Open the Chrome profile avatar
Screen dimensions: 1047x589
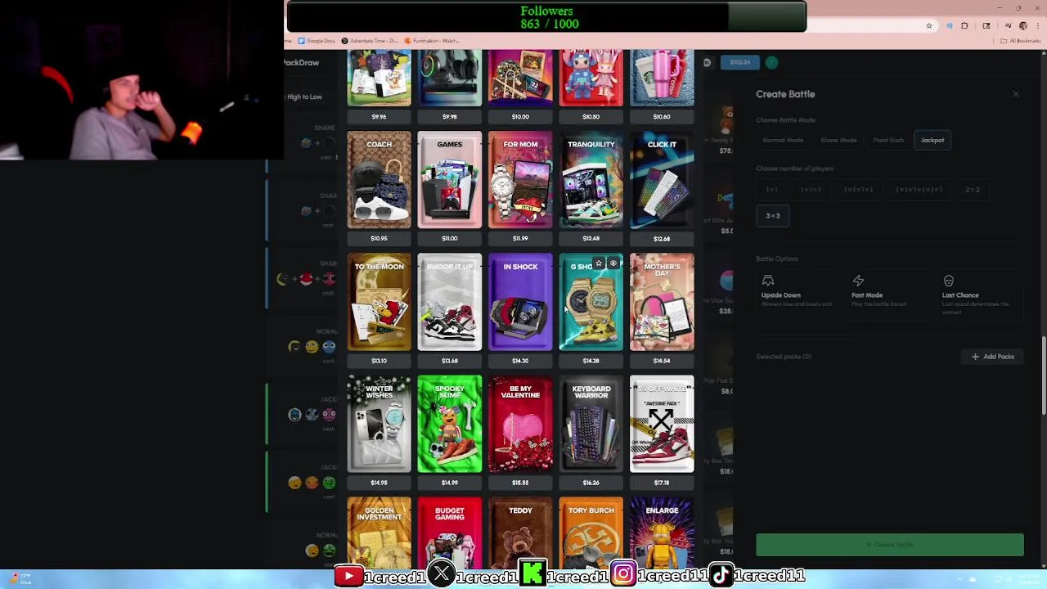[1022, 26]
